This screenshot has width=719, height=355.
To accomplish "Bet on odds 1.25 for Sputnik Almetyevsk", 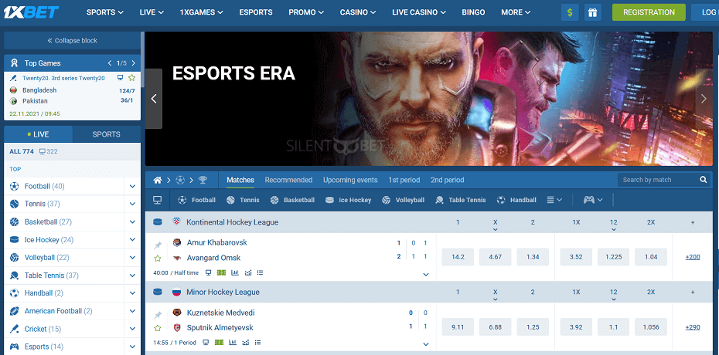I will [x=533, y=327].
